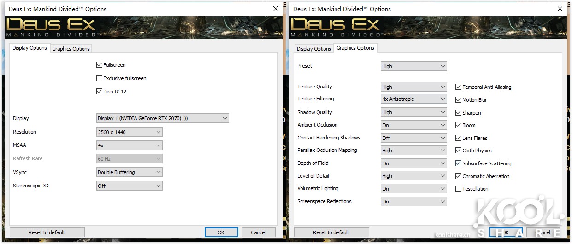
Task: Open Parallax Occlusion Mapping dropdown
Action: [x=414, y=150]
